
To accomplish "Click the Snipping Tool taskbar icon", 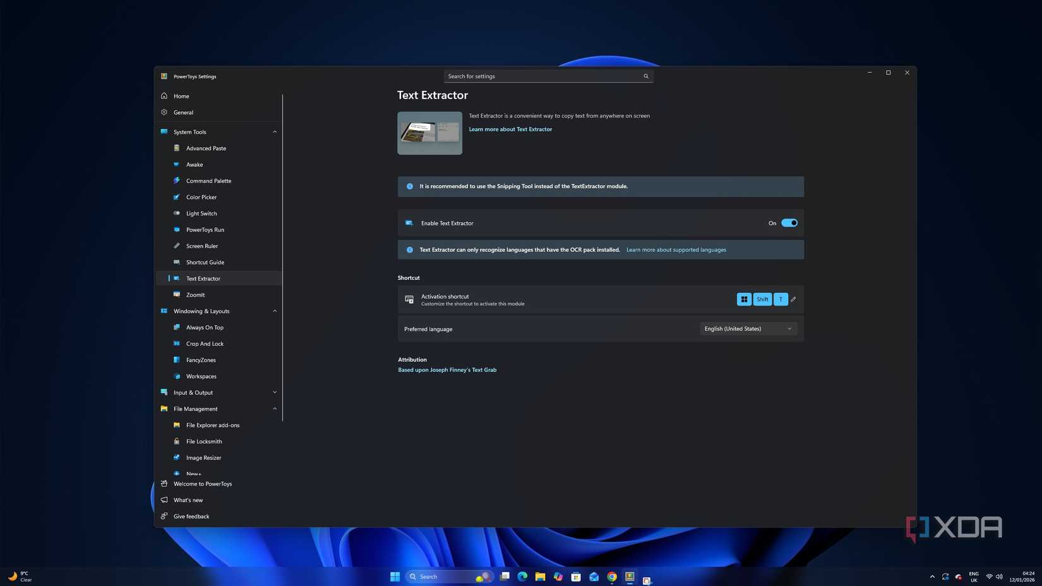I will pos(647,580).
